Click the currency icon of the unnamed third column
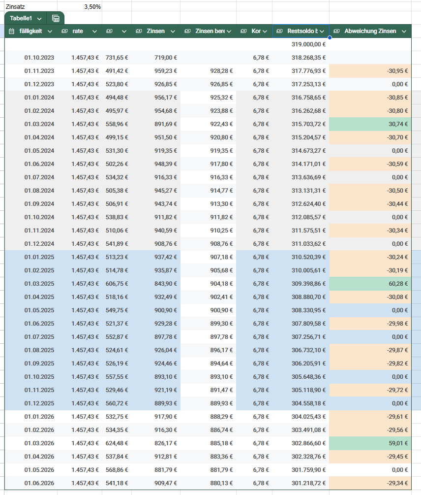Screen dimensions: 421x495 pos(109,31)
